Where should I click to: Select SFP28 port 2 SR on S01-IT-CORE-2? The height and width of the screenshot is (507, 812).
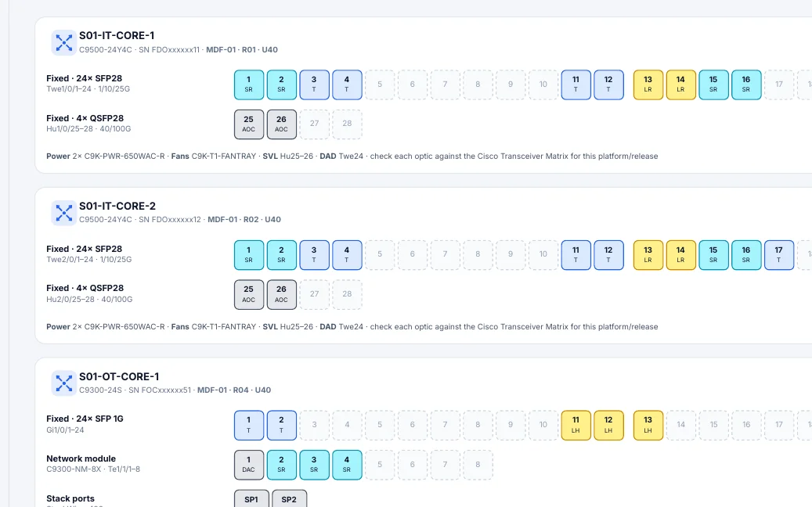281,255
